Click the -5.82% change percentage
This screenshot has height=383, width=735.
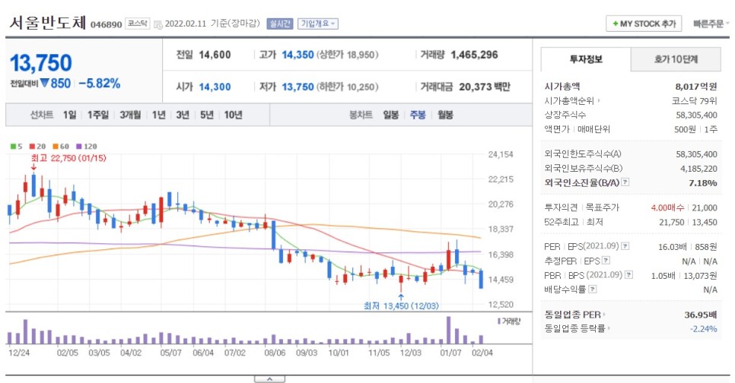[100, 84]
